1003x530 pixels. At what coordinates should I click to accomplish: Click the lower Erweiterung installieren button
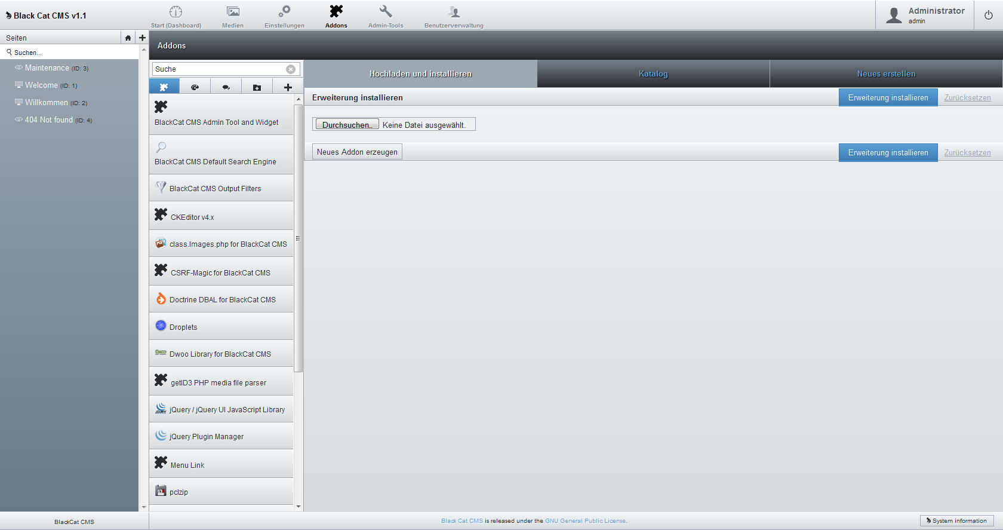(888, 152)
